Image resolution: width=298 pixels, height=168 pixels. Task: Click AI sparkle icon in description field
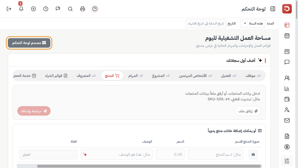[x=85, y=155]
